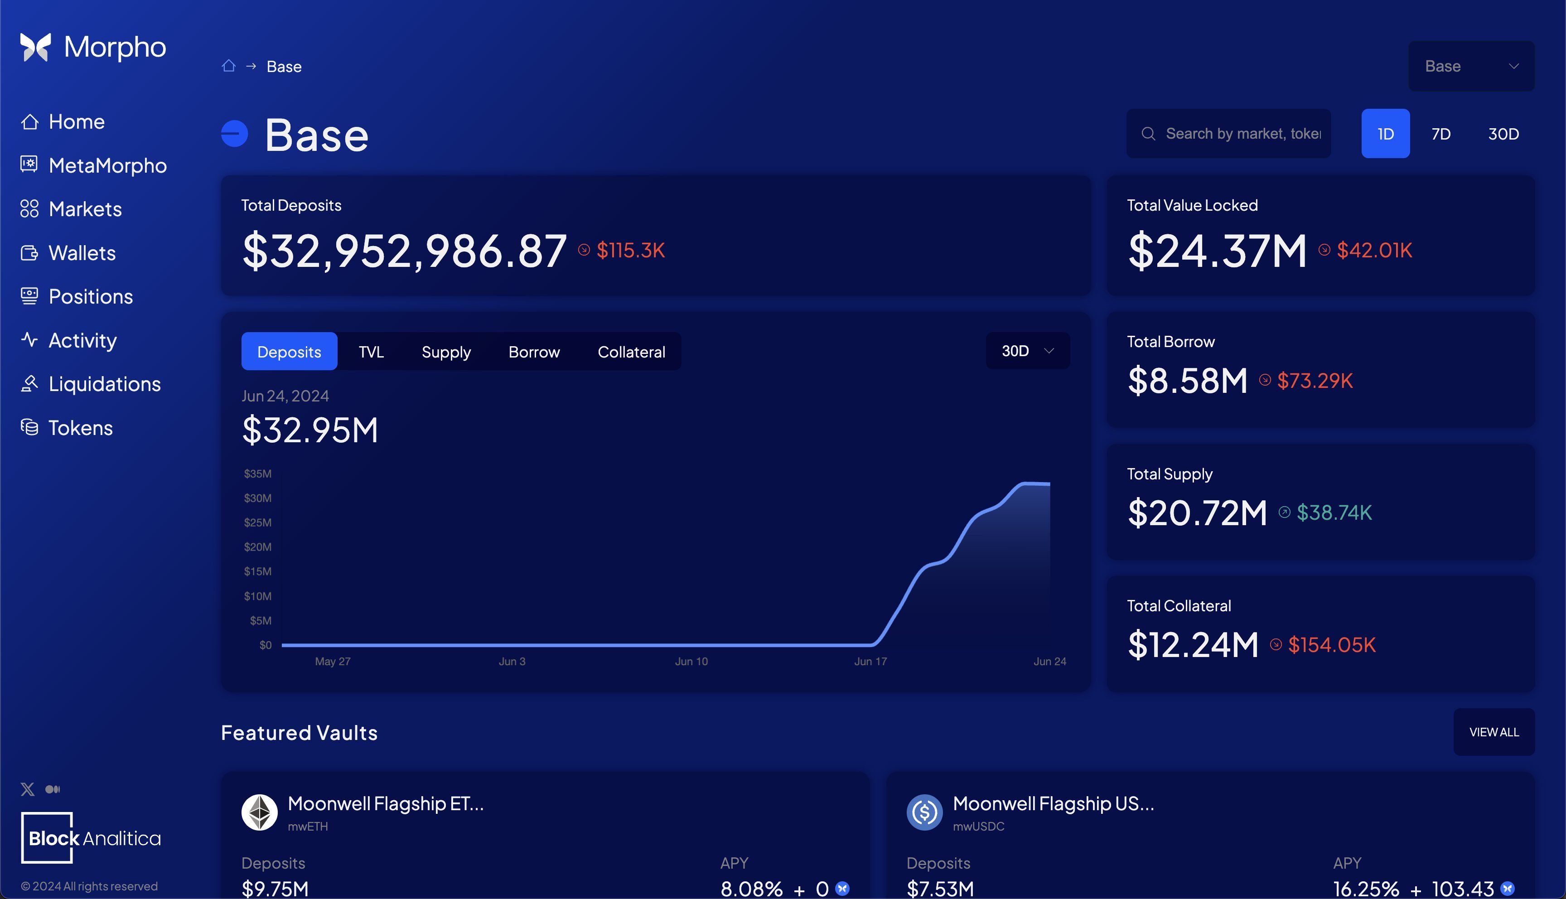Click the $24.37M Total Value Locked value
The height and width of the screenshot is (899, 1566).
click(x=1217, y=251)
